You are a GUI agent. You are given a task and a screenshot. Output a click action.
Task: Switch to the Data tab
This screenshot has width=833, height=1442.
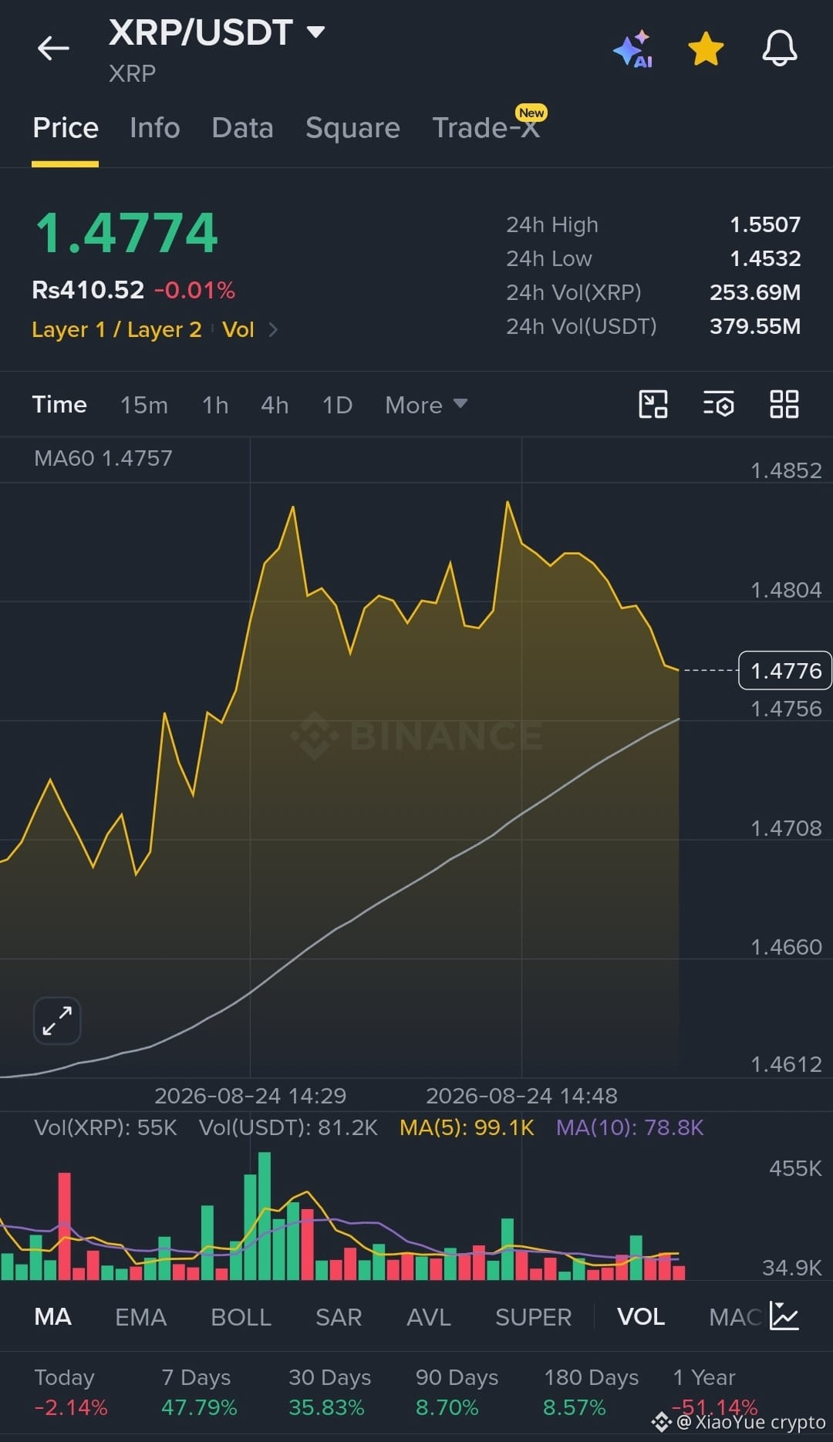click(243, 128)
